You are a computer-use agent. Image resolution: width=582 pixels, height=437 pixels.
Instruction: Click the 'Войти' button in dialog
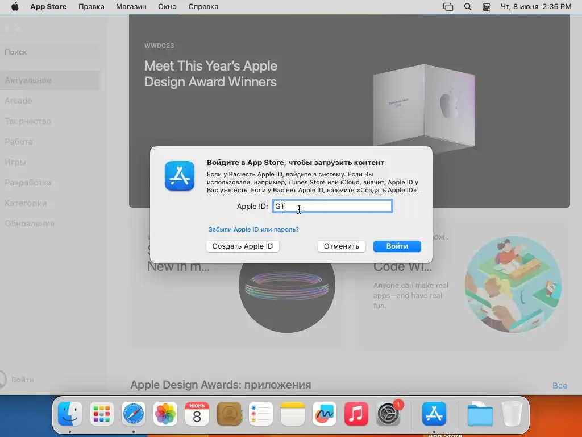[397, 246]
